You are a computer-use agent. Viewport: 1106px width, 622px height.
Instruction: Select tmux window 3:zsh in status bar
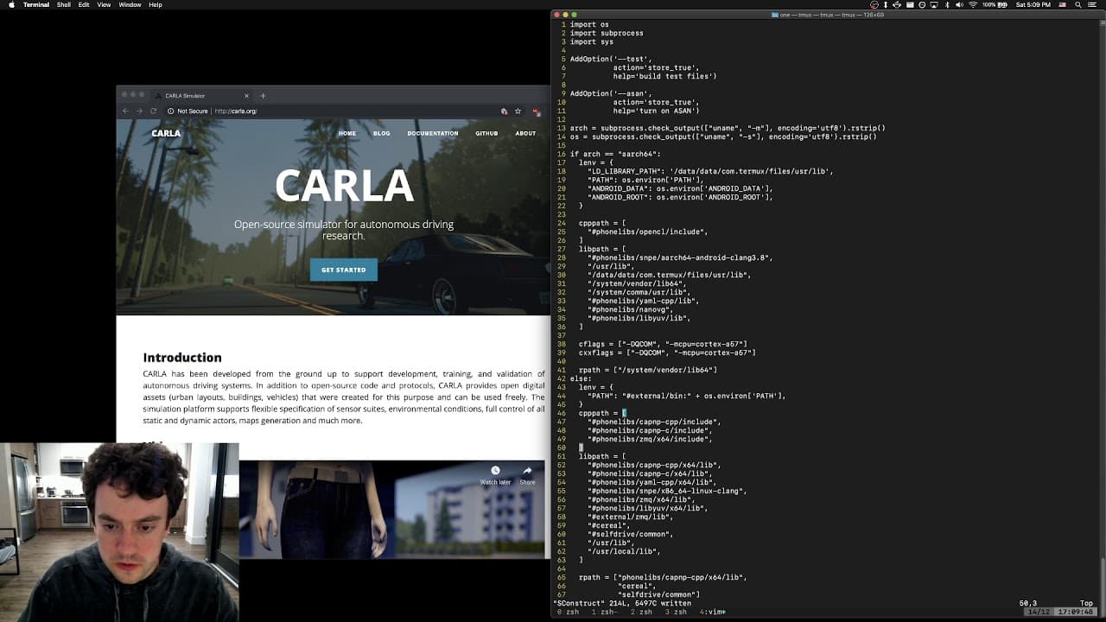[x=676, y=612]
